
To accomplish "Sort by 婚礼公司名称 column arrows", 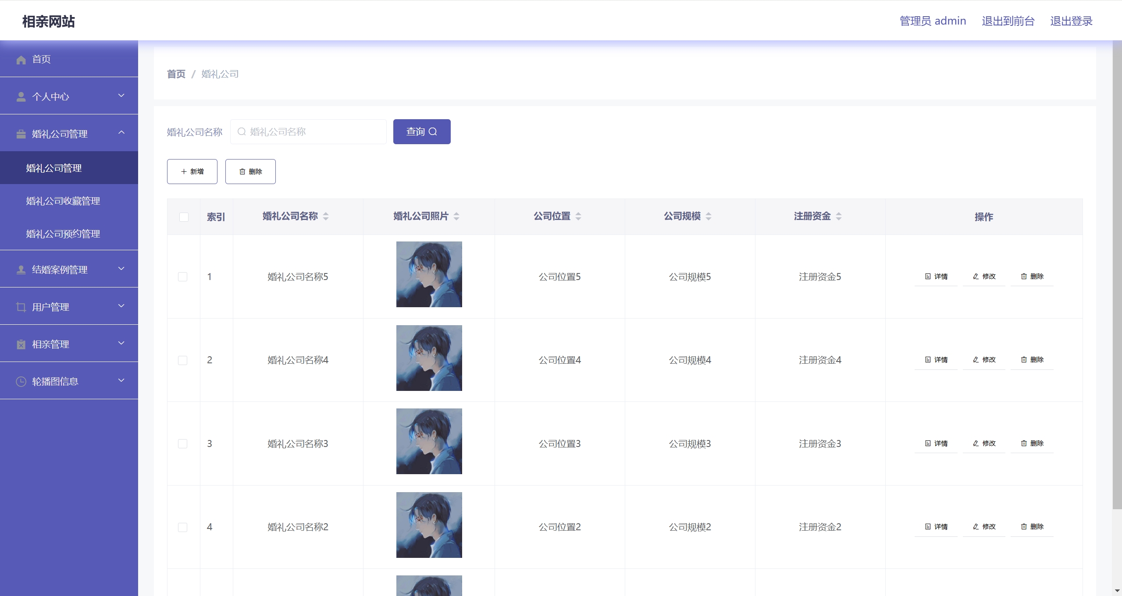I will click(x=326, y=216).
